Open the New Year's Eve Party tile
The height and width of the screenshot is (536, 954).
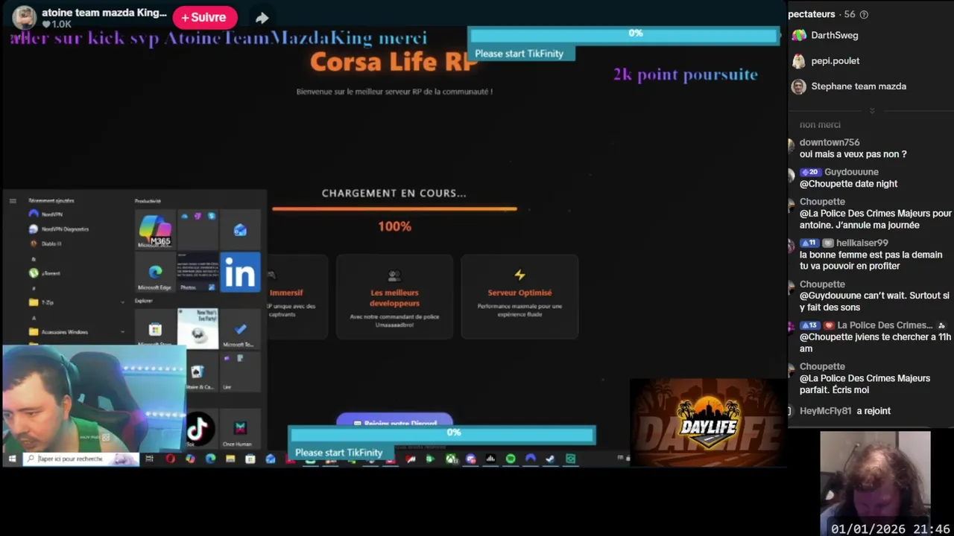(198, 329)
